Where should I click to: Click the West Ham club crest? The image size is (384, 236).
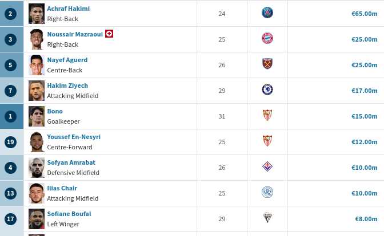coord(267,64)
